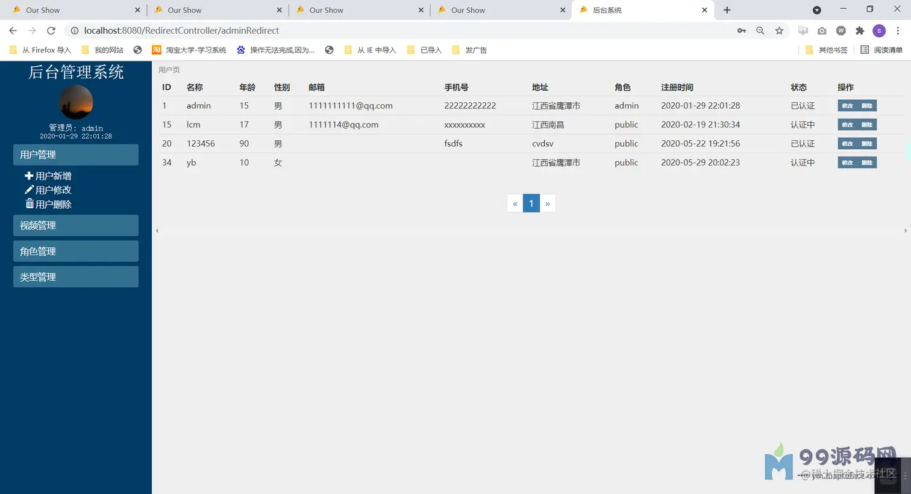Click the camera screenshot extension icon
911x494 pixels.
point(822,31)
